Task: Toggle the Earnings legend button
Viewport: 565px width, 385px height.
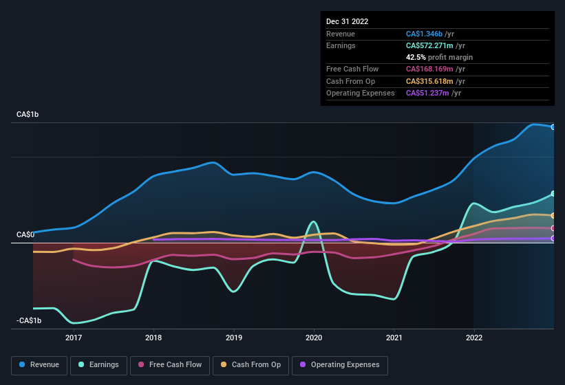Action: coord(98,365)
